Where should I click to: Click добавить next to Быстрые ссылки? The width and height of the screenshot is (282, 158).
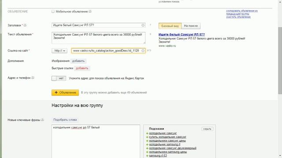click(82, 68)
